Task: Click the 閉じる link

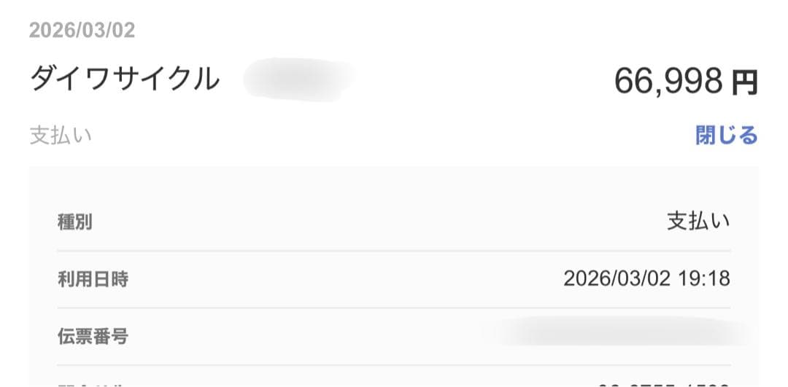Action: point(726,136)
